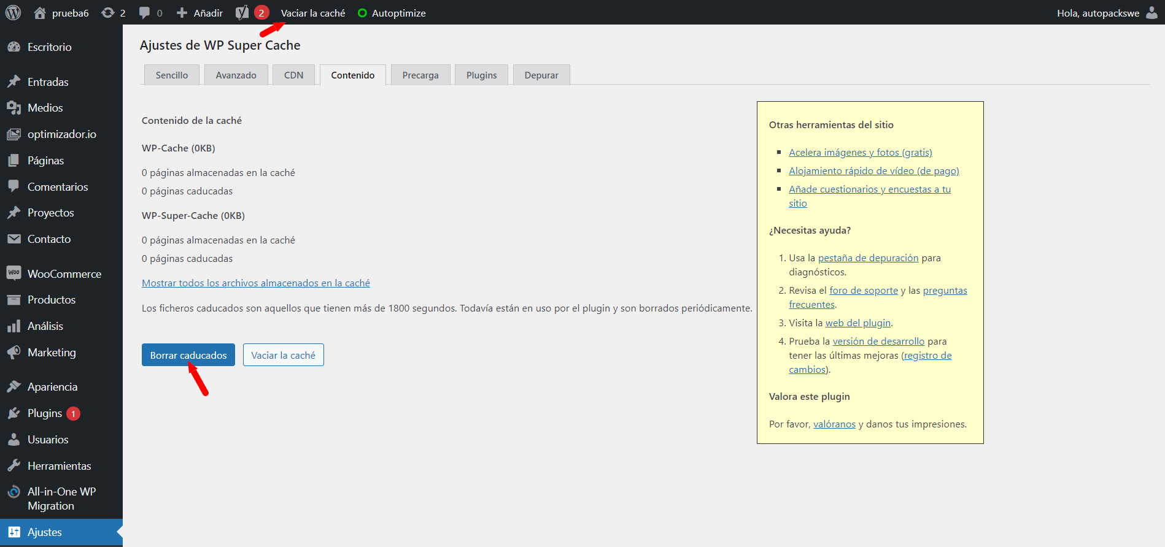Follow the pestaña de depuración link

pos(869,258)
